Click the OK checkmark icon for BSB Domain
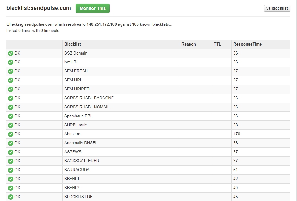Screen dimensions: 297x201 [x=11, y=53]
